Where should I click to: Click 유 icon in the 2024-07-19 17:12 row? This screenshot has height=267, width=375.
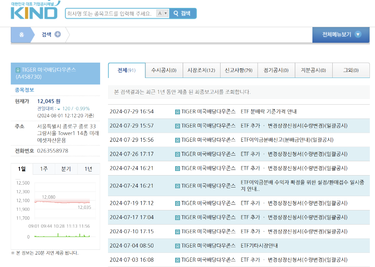177,203
